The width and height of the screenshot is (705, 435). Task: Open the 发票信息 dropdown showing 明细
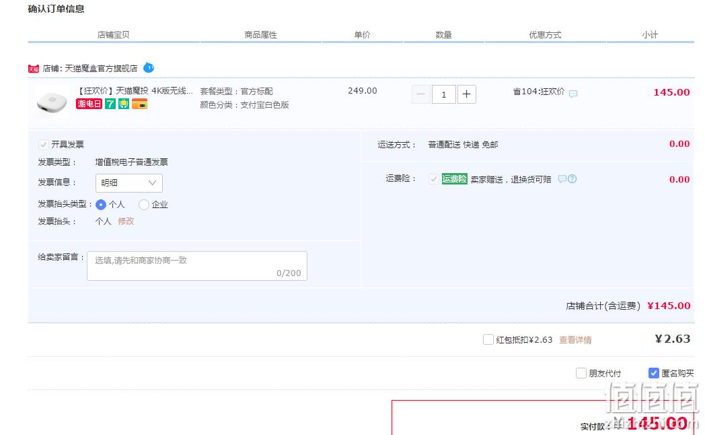coord(129,182)
